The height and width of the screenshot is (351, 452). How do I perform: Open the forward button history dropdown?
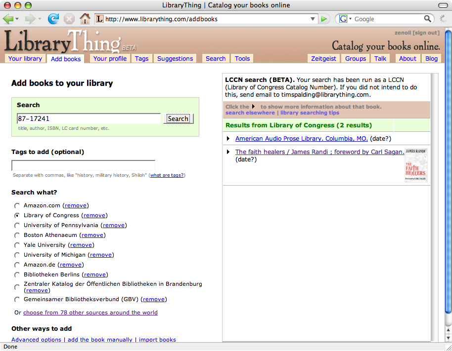point(40,19)
